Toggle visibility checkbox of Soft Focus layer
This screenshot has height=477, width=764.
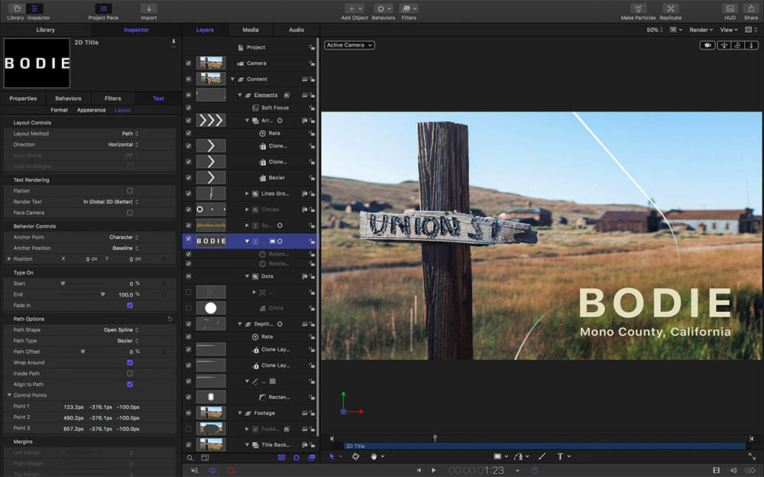point(189,108)
